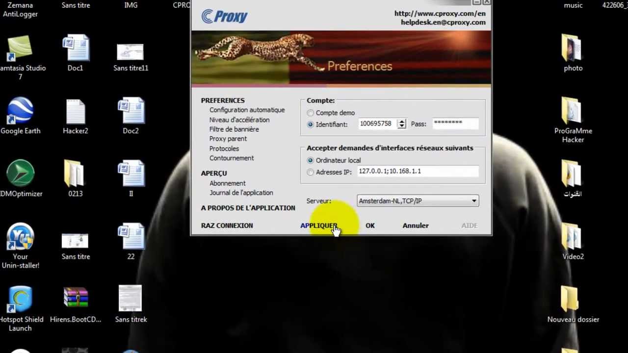The height and width of the screenshot is (353, 628).
Task: Open the Contournement page
Action: (x=232, y=158)
